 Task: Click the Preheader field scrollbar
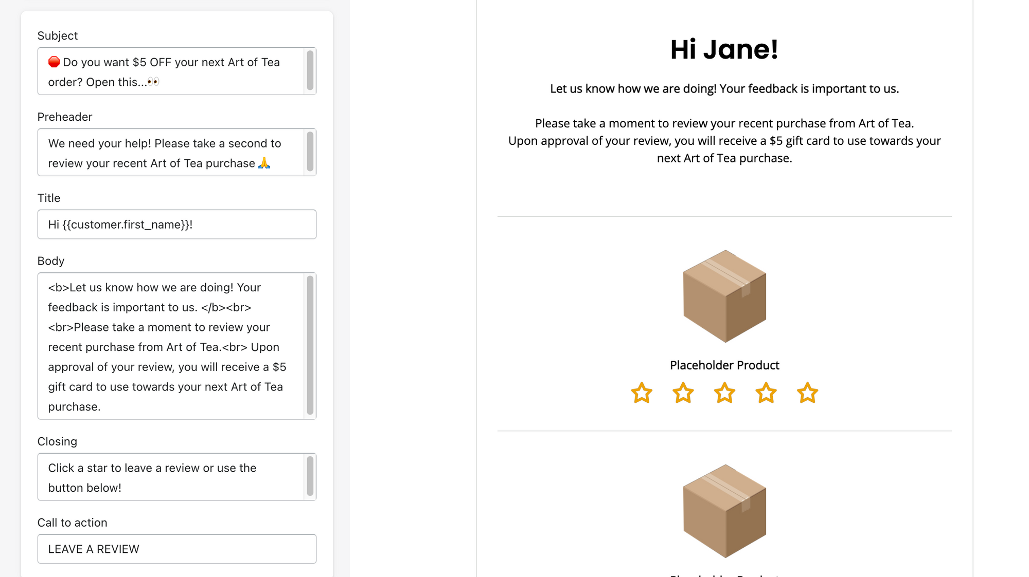(310, 152)
